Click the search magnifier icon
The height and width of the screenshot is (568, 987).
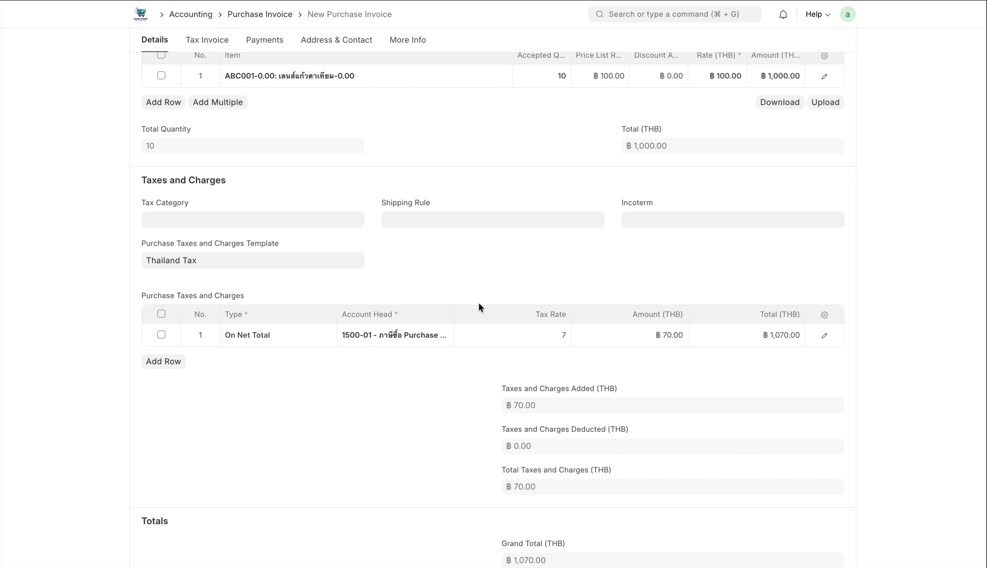600,14
